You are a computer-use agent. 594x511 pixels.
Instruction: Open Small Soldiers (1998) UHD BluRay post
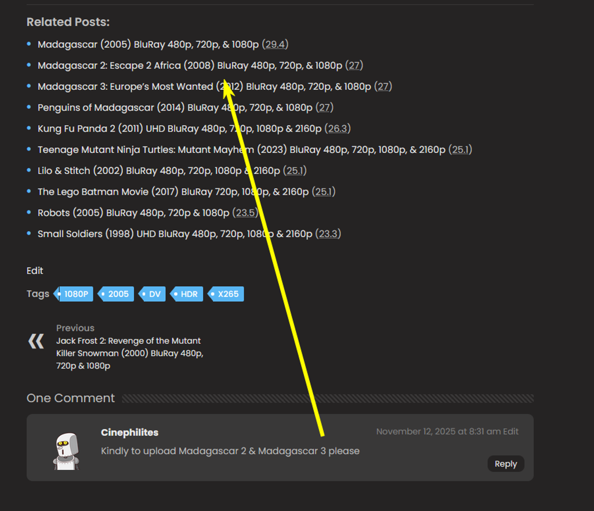[175, 234]
